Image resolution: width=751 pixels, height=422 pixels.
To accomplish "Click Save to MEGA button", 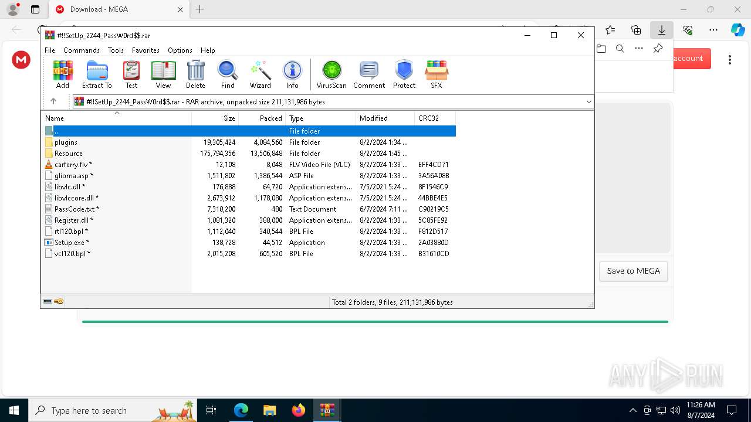I will pyautogui.click(x=634, y=271).
